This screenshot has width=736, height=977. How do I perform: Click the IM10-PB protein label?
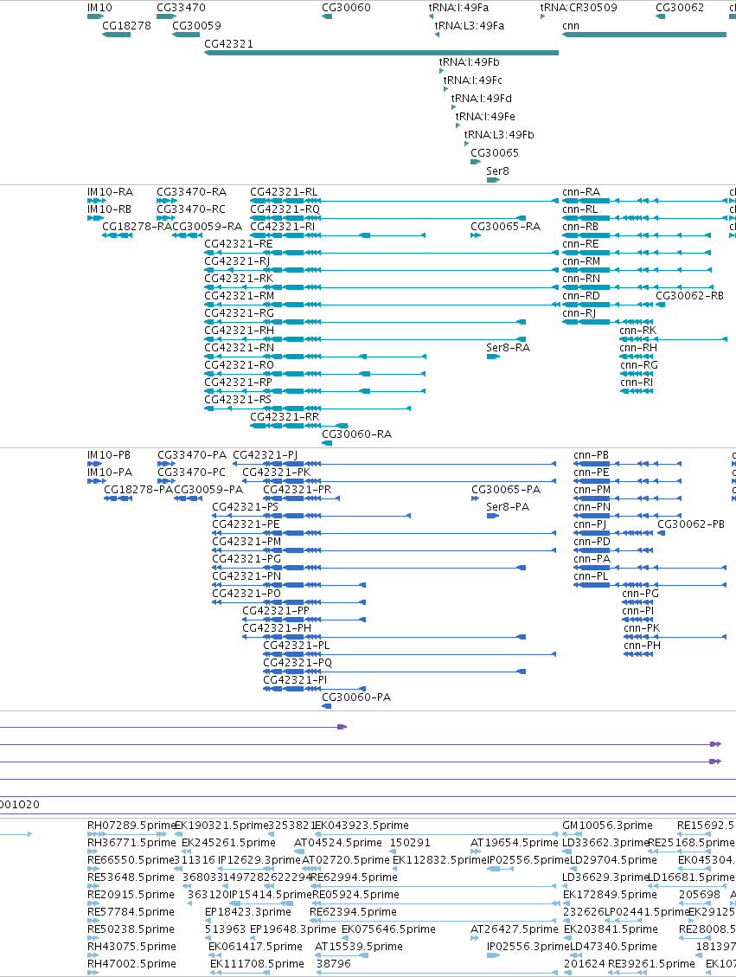tap(109, 455)
